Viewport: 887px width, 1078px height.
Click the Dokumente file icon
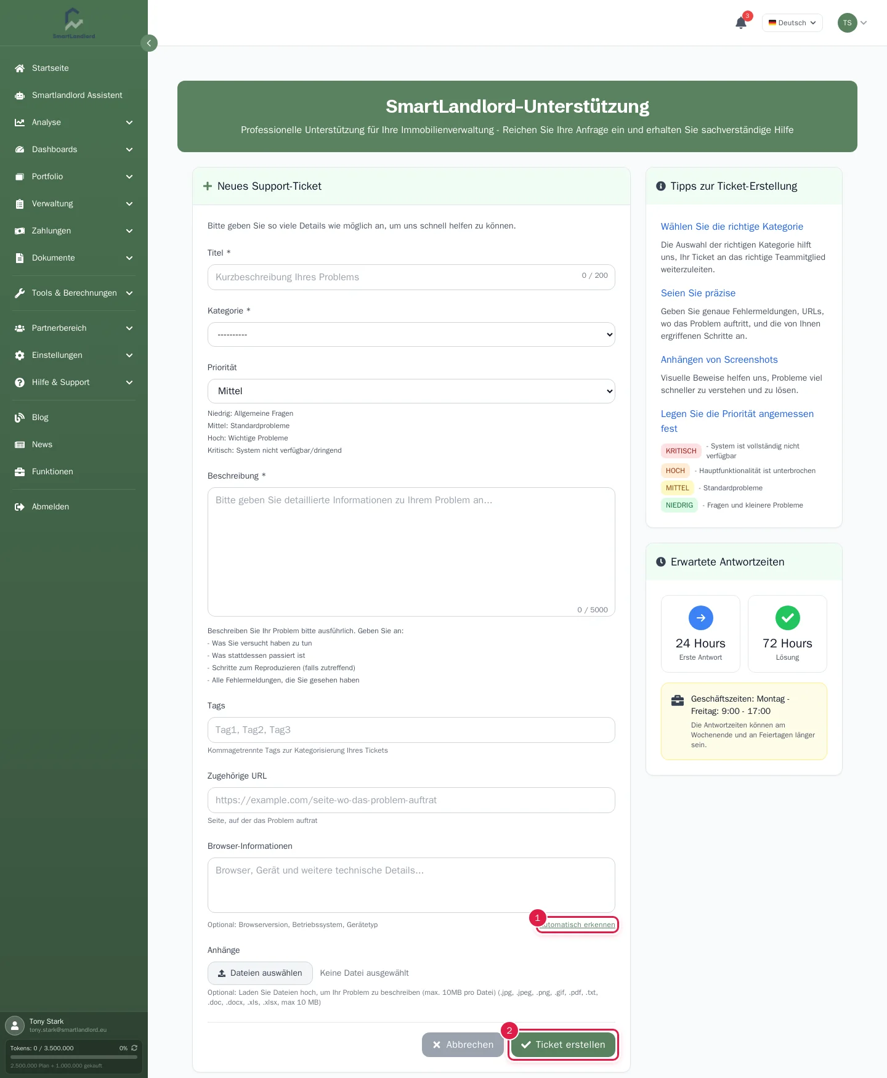click(20, 258)
